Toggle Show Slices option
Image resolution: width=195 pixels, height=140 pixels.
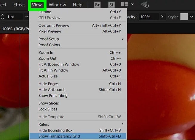[78, 103]
